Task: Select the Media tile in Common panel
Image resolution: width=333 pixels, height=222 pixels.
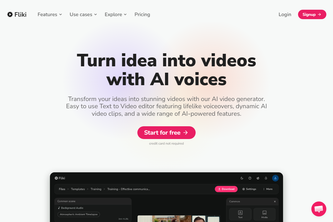Action: (x=264, y=214)
